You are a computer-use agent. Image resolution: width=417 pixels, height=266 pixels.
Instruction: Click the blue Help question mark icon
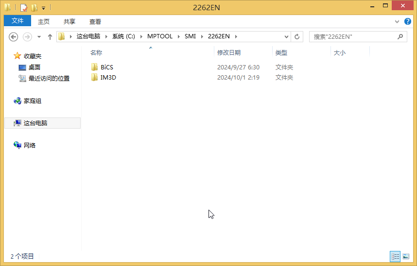pos(407,21)
